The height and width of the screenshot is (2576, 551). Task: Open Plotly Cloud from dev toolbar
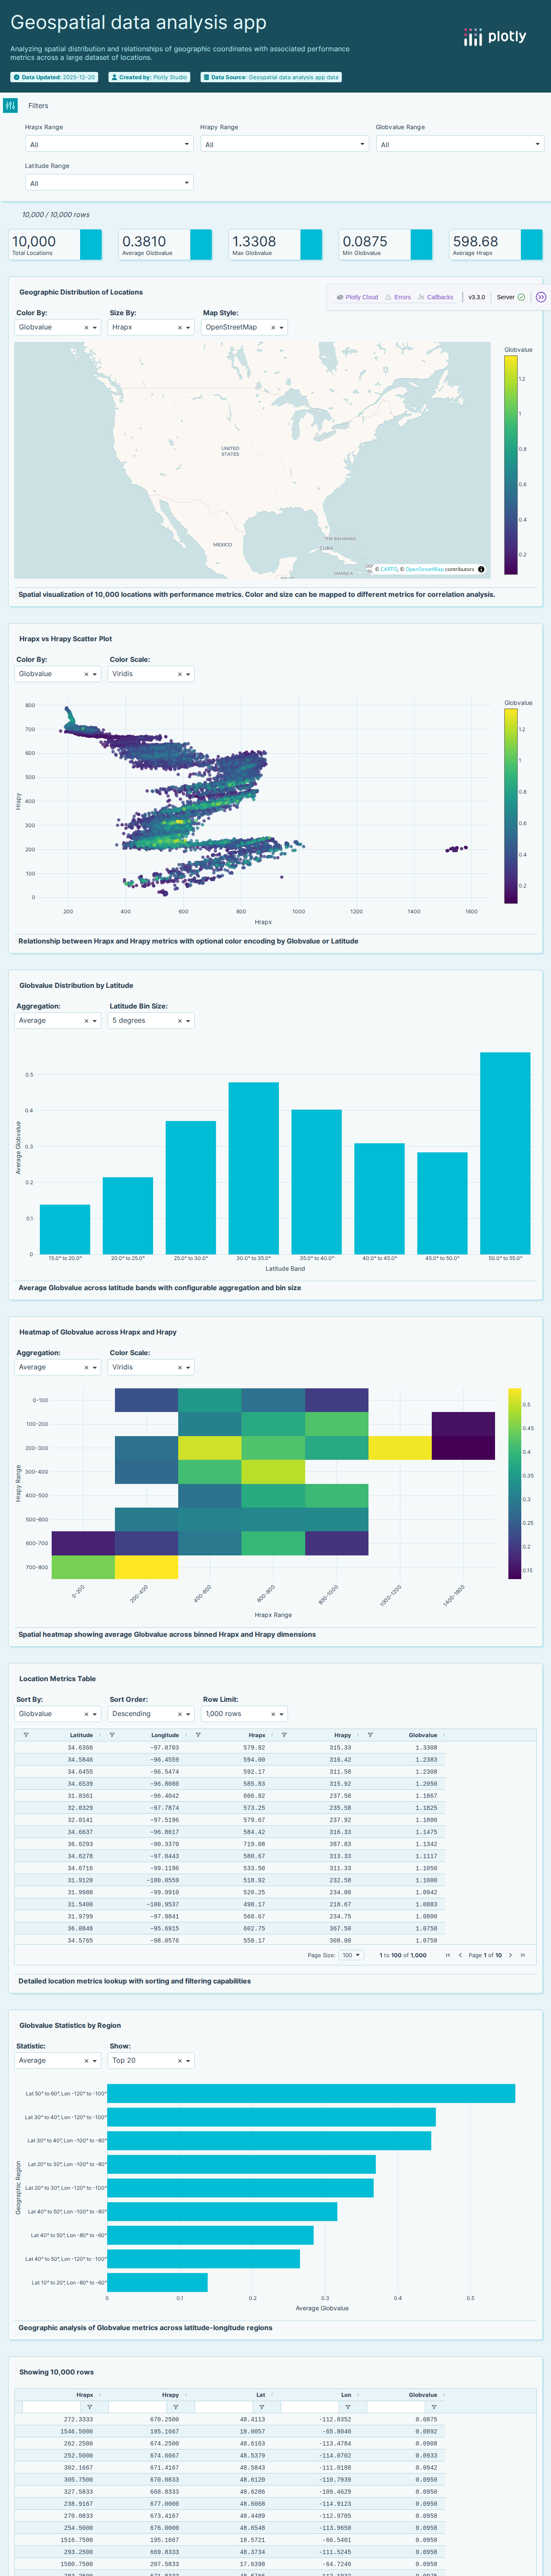coord(357,297)
